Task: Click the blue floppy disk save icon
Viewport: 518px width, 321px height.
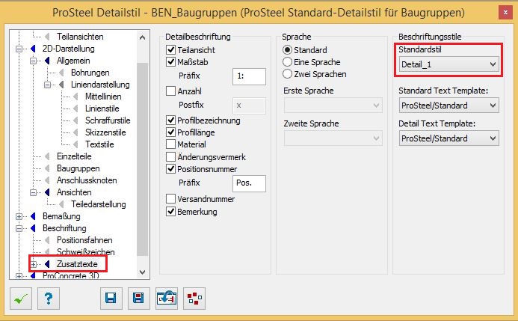Action: click(111, 299)
